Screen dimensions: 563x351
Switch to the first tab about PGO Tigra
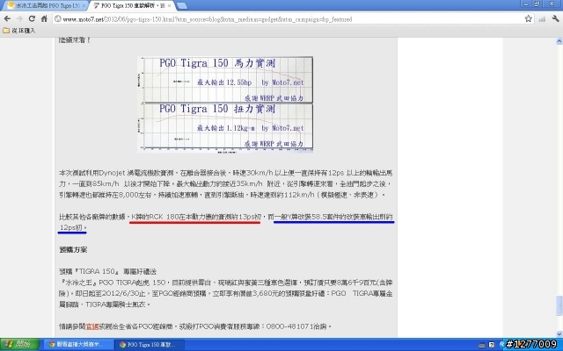point(44,6)
